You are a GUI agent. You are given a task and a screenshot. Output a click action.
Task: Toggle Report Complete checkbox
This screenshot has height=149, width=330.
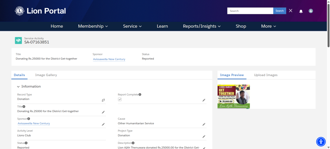120,99
